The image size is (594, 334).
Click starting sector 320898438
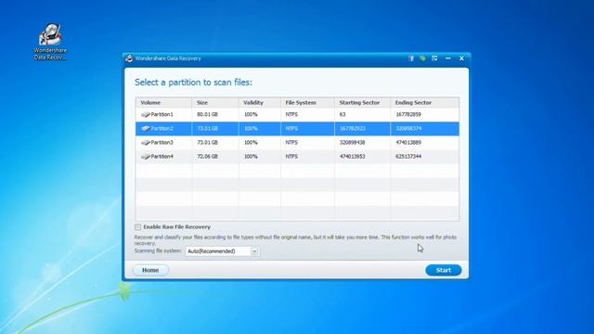353,142
